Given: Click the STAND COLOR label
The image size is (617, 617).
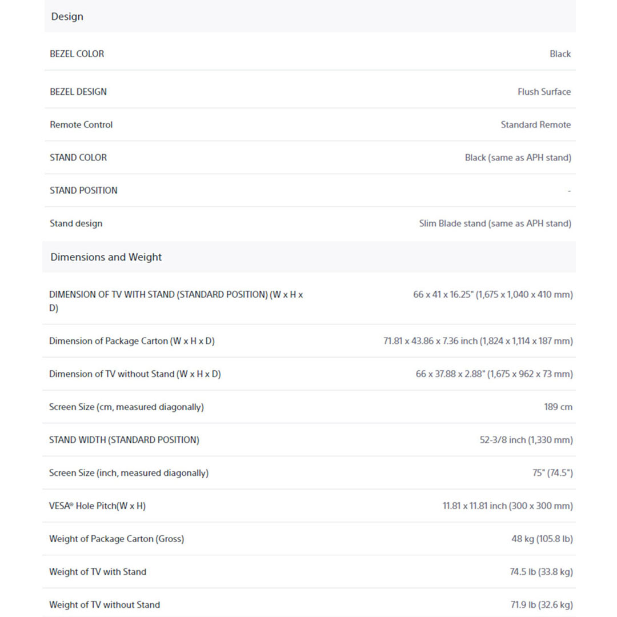Looking at the screenshot, I should coord(78,158).
